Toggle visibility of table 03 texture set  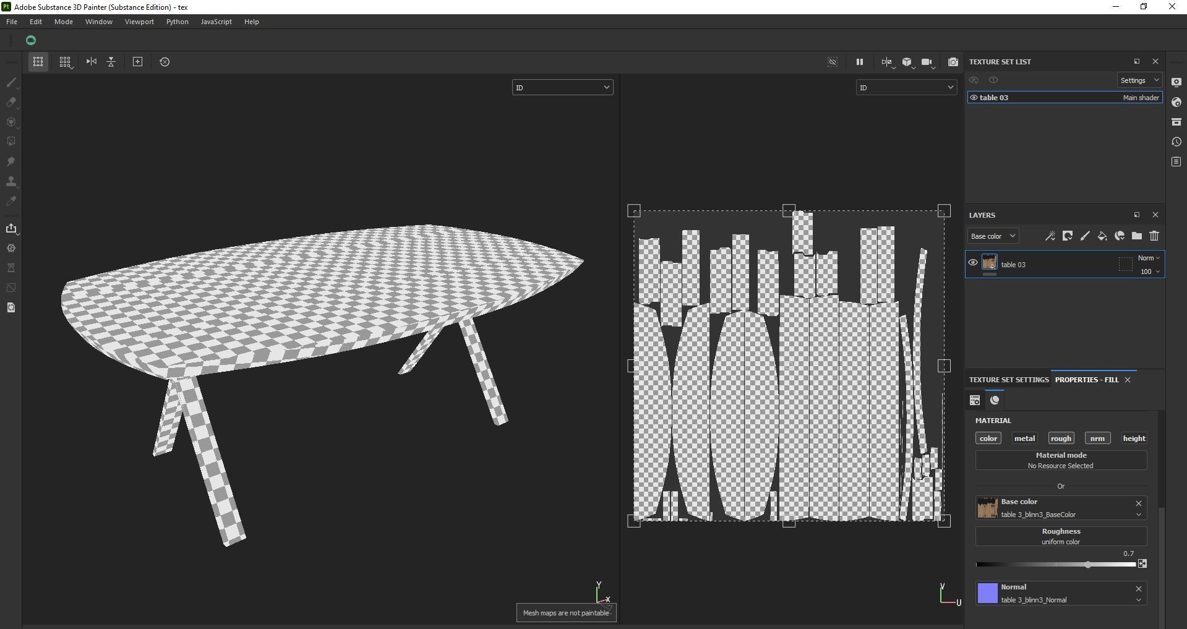(x=973, y=98)
